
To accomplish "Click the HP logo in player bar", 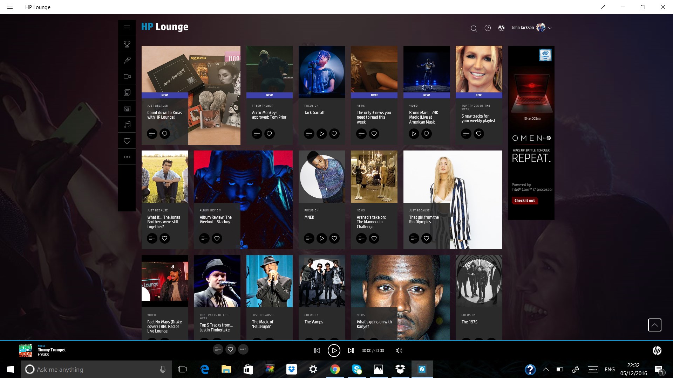I will click(x=657, y=350).
